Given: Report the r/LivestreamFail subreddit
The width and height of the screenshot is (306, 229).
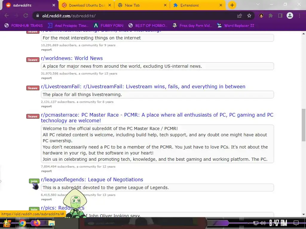Looking at the screenshot, I should [x=46, y=106].
